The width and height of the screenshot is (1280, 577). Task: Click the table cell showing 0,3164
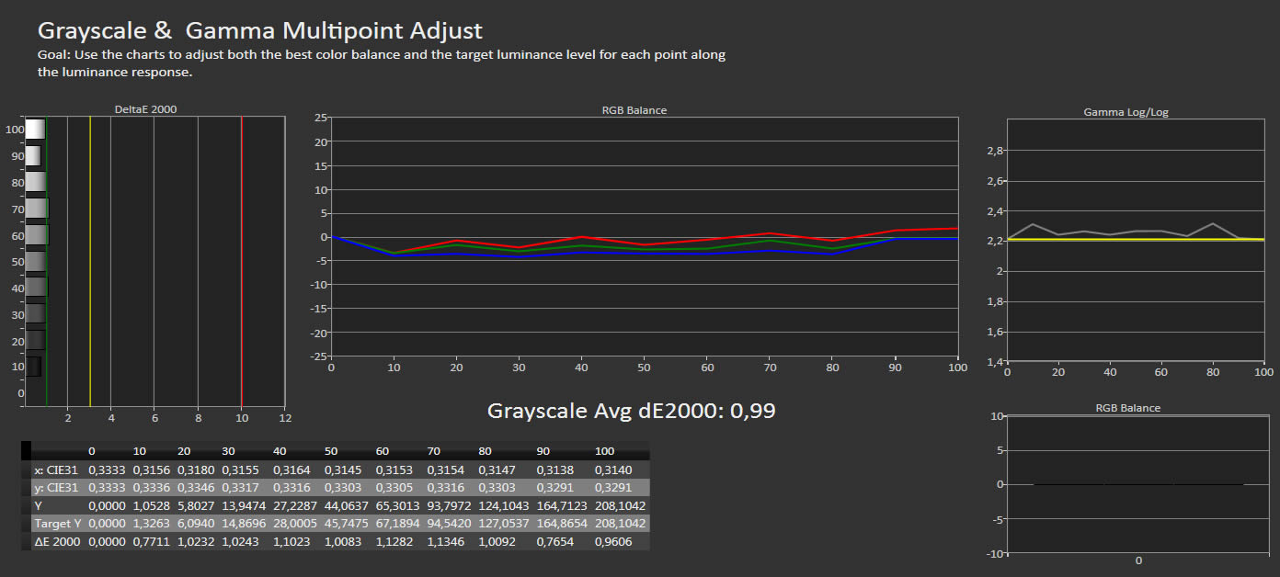(x=291, y=470)
